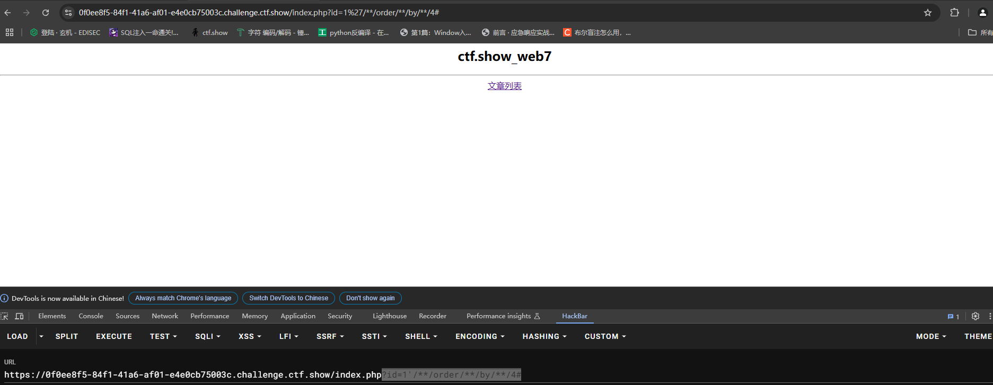Open the LFI dropdown menu

(289, 336)
